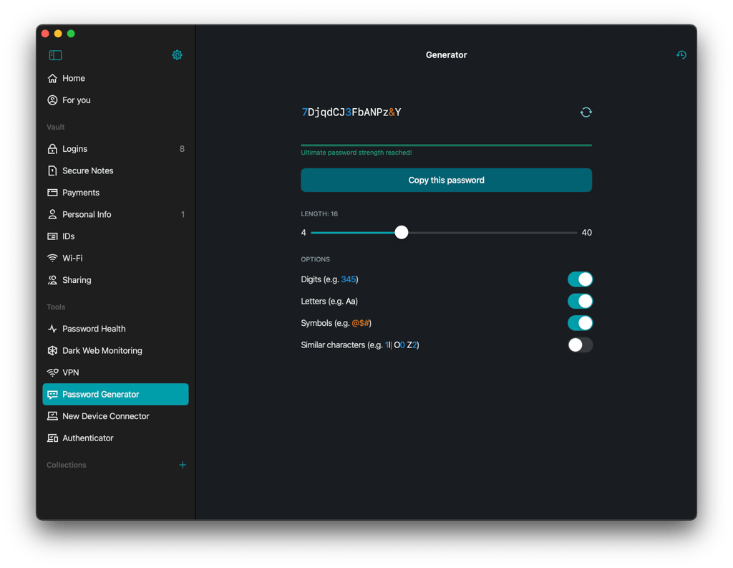Open the VPN label
Image resolution: width=733 pixels, height=568 pixels.
[71, 372]
